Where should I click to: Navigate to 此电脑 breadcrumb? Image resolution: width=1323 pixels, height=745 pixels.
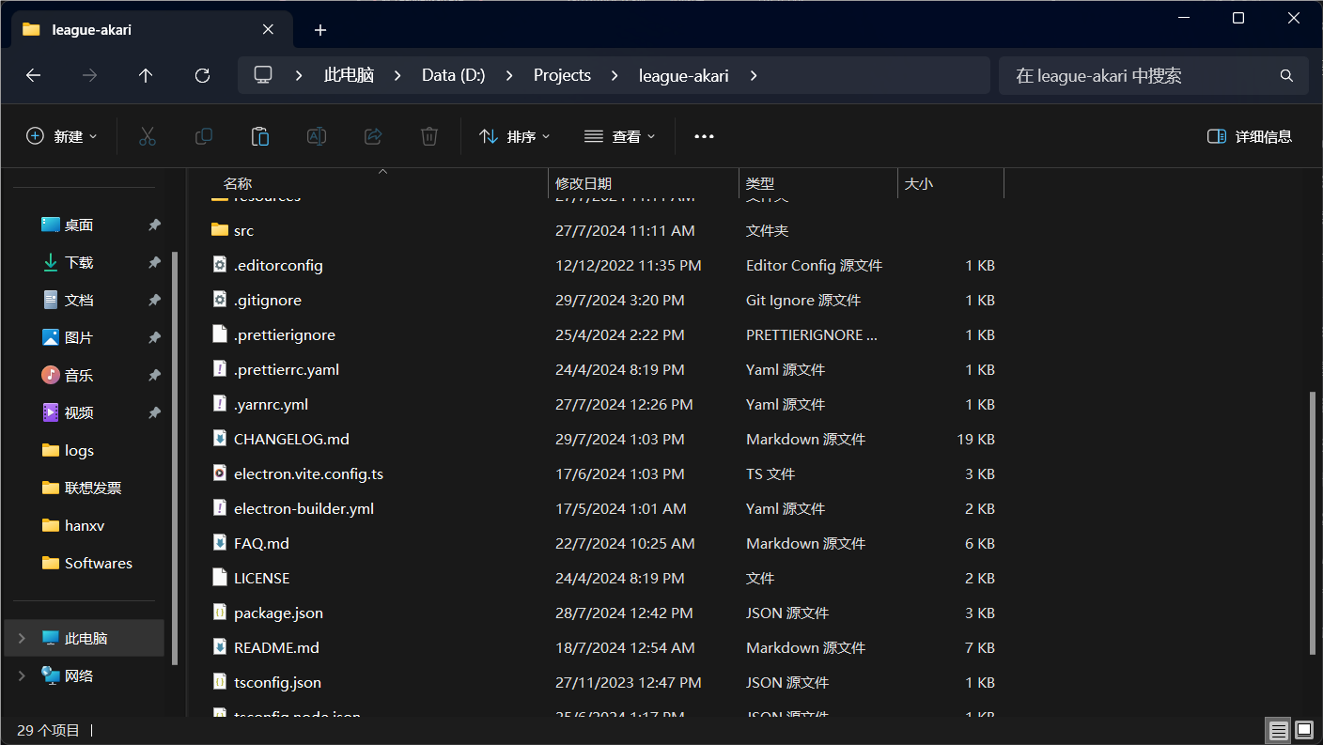pos(349,75)
